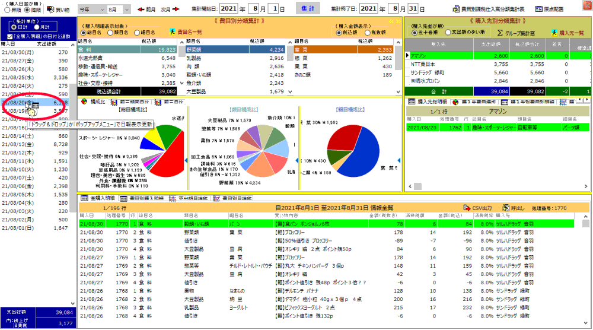Select the 構成比 chart tab
The width and height of the screenshot is (593, 330).
tap(93, 102)
